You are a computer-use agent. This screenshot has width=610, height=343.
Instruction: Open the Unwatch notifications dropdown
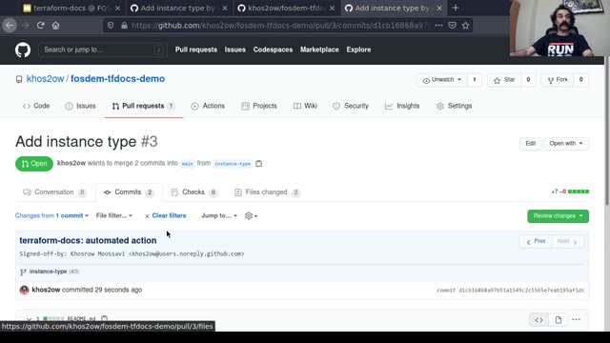(x=442, y=80)
